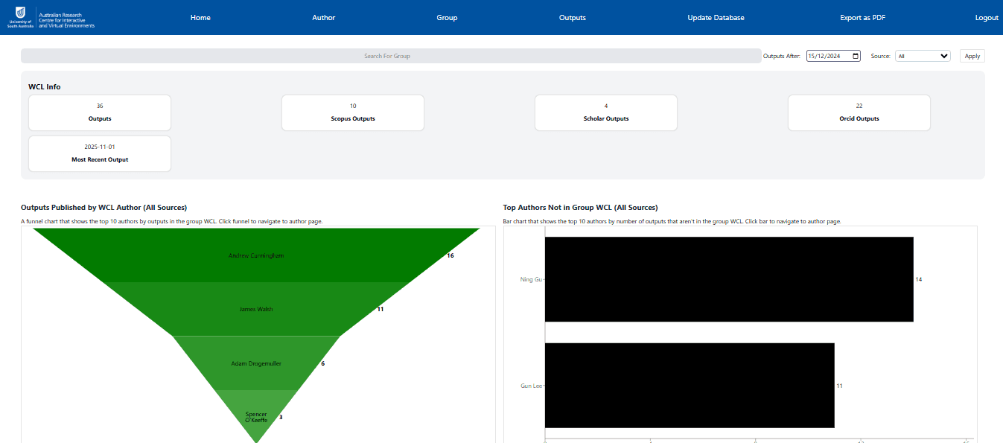Screen dimensions: 1003x443
Task: Click the Gun Lee bar
Action: point(689,386)
